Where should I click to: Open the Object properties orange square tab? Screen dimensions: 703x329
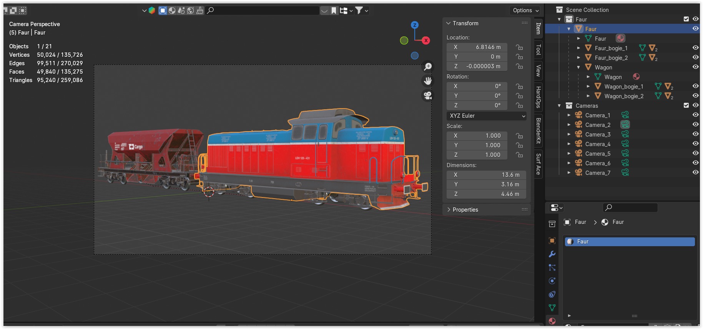[x=552, y=241]
